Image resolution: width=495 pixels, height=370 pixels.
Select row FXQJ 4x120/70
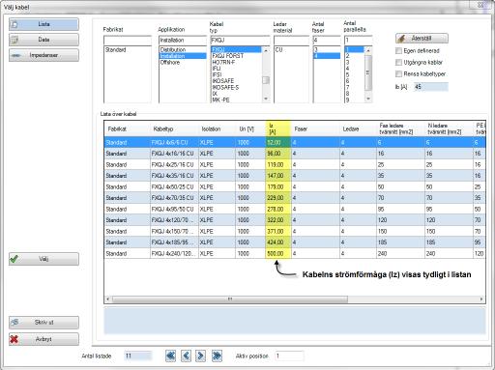pos(295,220)
